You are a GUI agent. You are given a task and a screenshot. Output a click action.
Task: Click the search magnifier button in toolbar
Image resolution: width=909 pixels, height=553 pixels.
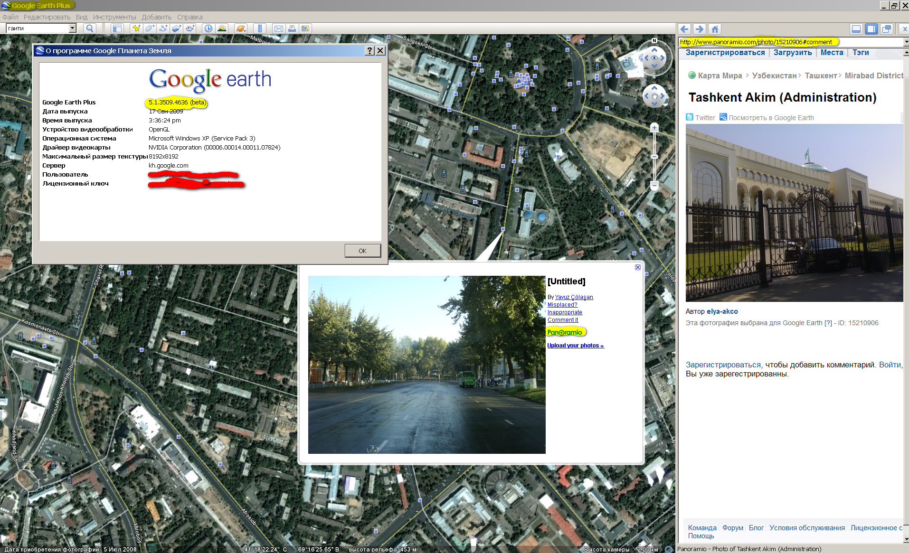coord(90,28)
